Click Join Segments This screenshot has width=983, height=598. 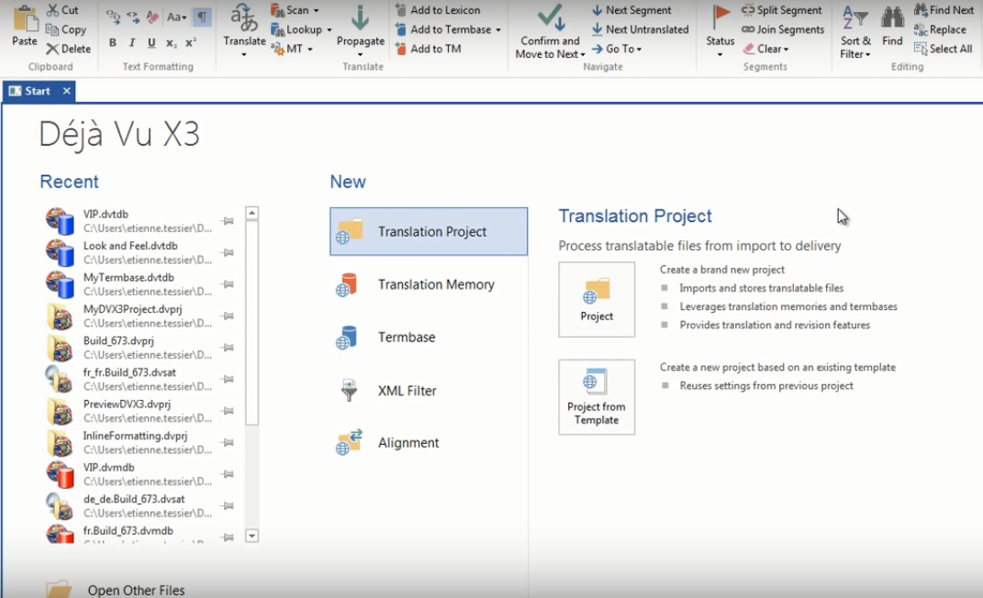pos(783,29)
